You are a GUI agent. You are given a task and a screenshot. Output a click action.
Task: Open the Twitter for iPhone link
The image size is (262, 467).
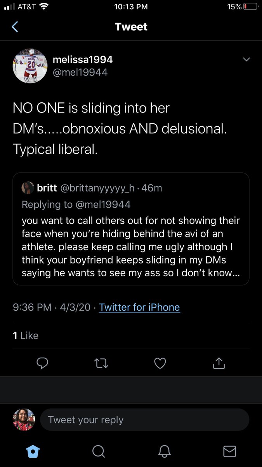coord(139,307)
